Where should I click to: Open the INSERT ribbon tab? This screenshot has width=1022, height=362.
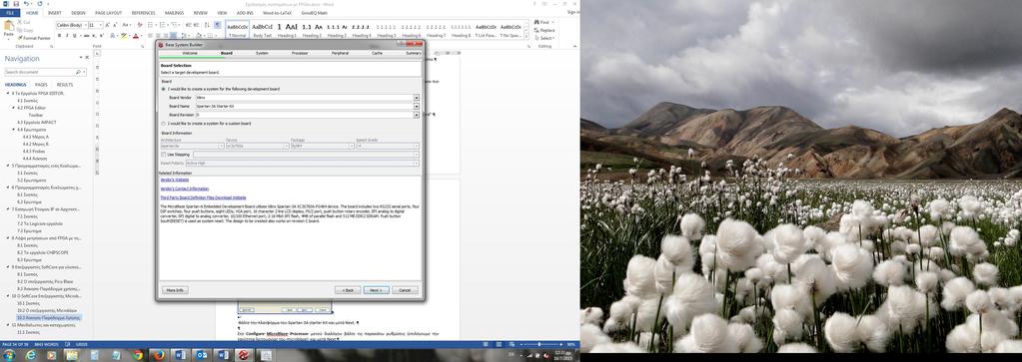(x=55, y=12)
